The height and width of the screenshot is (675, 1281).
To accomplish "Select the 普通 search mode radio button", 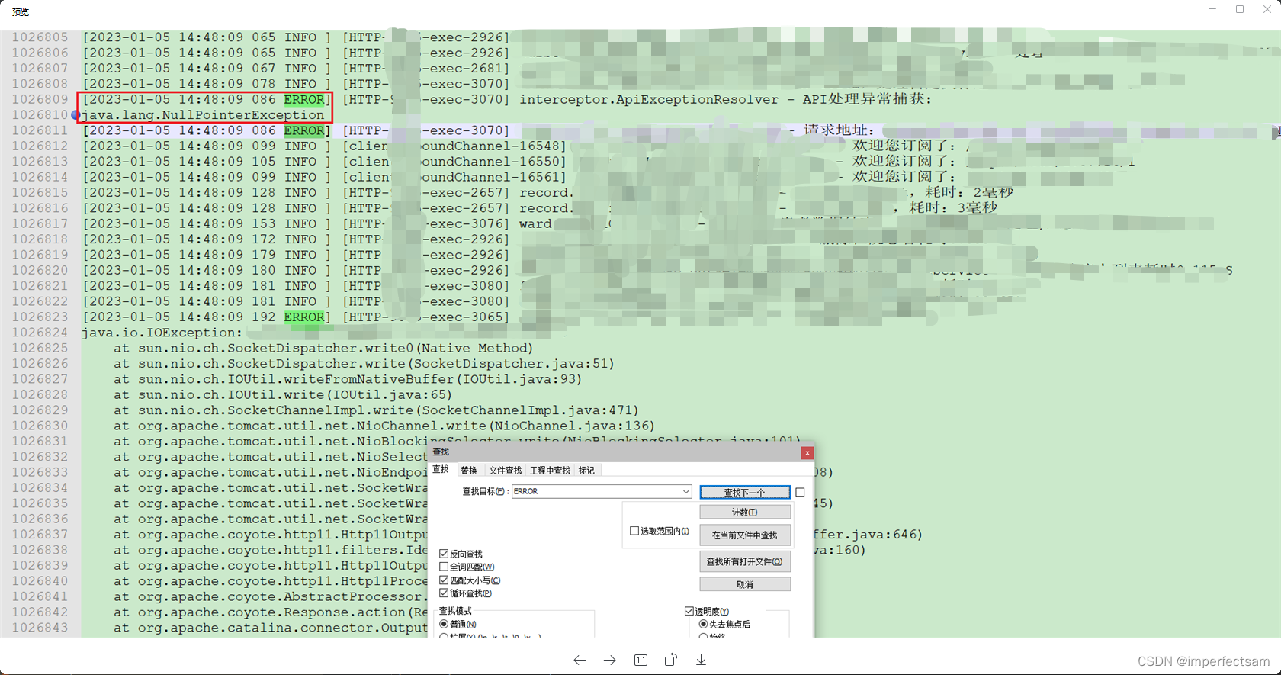I will tap(444, 624).
